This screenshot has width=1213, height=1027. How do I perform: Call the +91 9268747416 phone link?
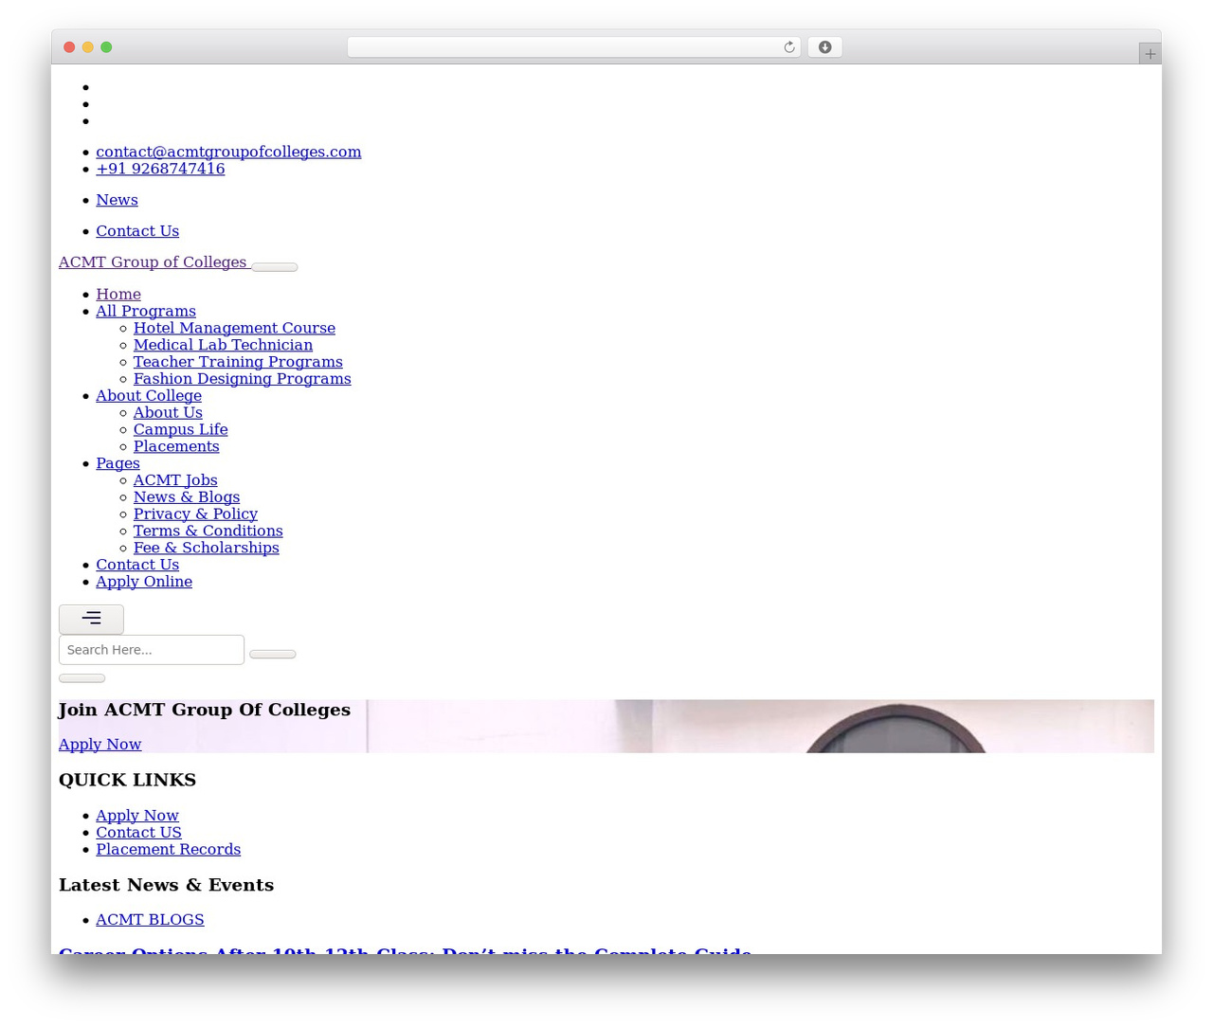coord(160,169)
